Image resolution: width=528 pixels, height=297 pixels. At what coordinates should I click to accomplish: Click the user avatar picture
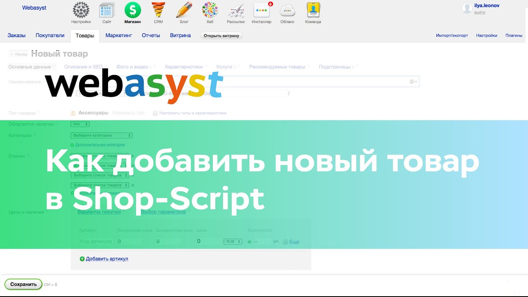[467, 8]
